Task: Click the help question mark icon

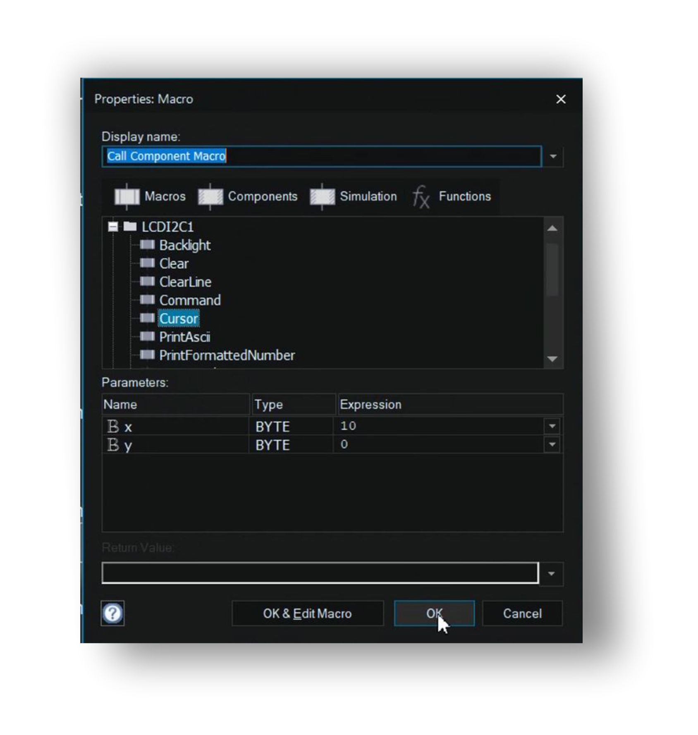Action: click(112, 613)
